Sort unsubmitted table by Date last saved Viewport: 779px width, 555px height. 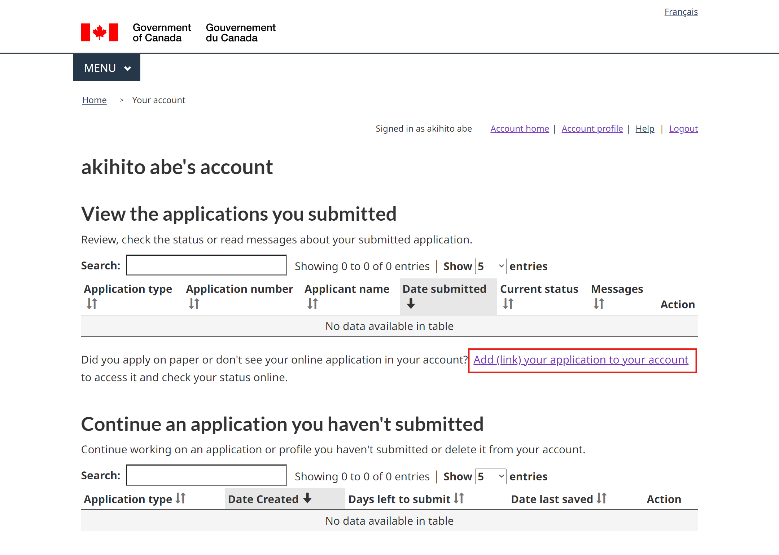point(601,498)
